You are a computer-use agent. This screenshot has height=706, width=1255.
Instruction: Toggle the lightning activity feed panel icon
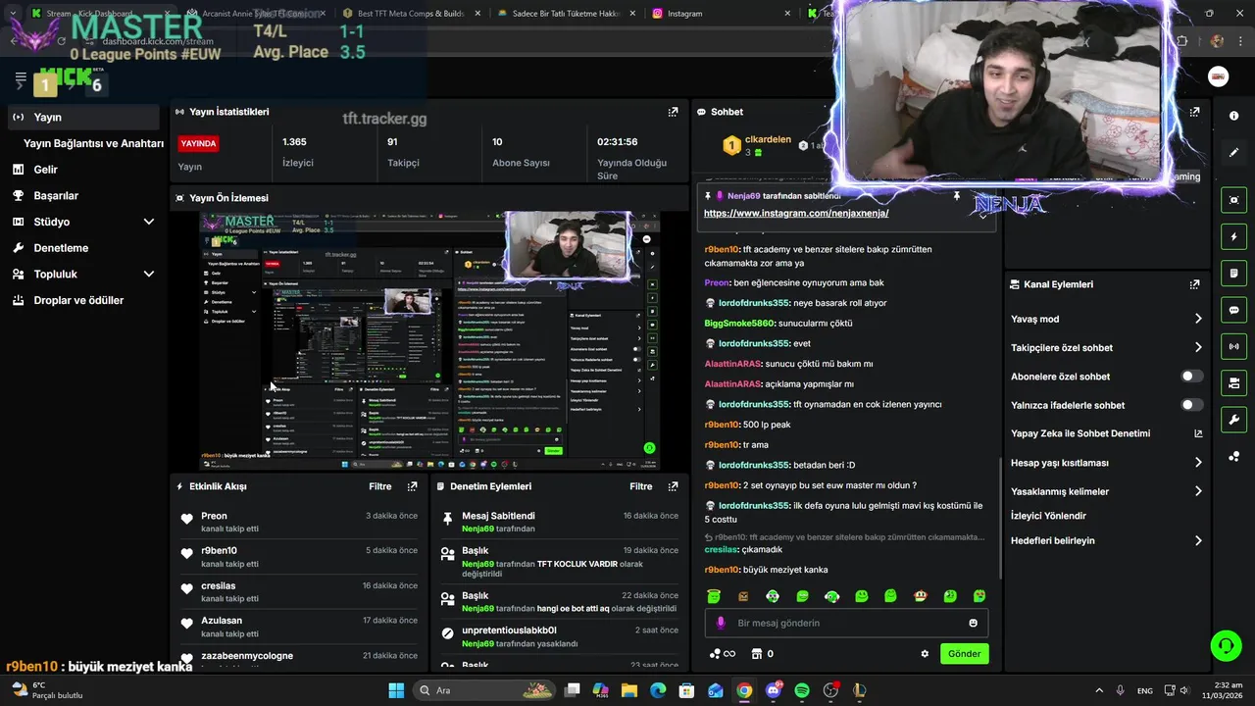pos(1233,236)
